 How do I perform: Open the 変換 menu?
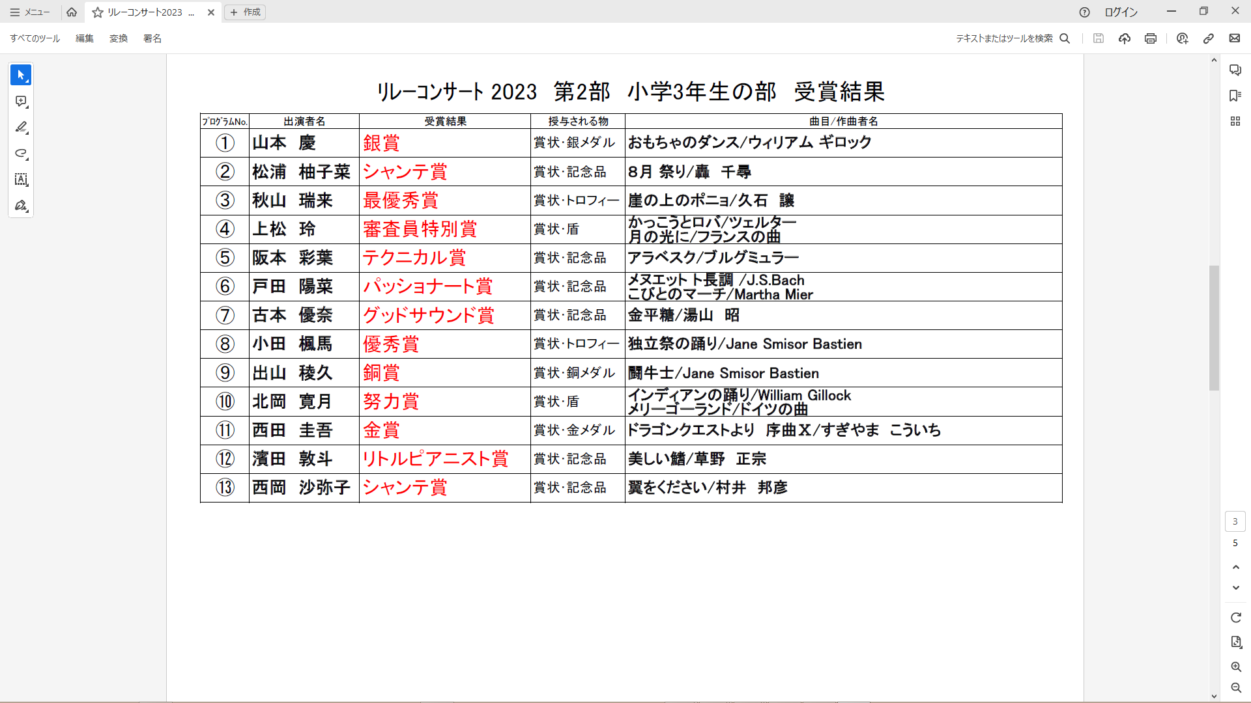point(119,38)
